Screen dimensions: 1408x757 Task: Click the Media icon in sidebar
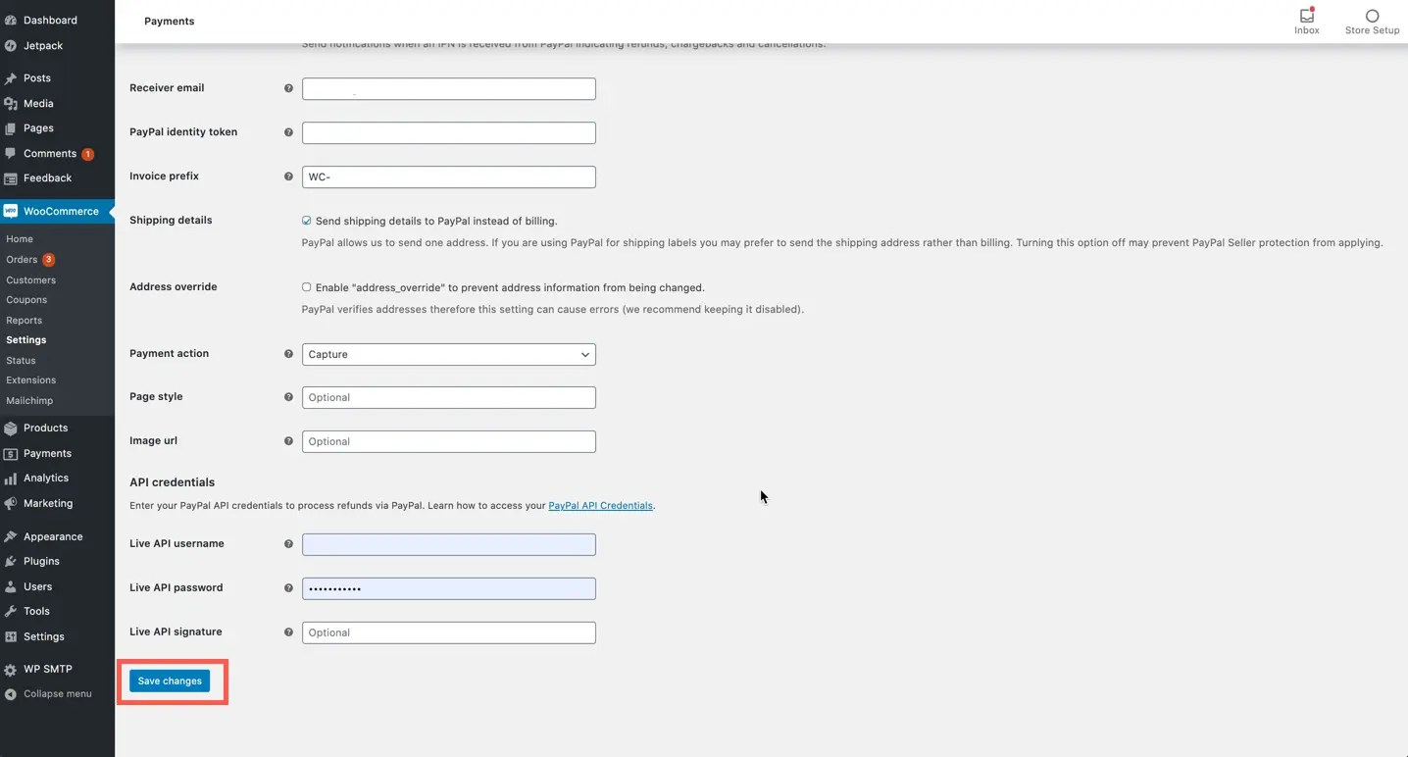[11, 103]
